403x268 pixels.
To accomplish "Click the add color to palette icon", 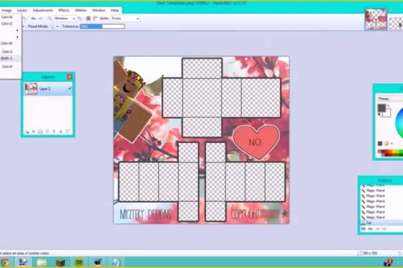I will tap(380, 143).
